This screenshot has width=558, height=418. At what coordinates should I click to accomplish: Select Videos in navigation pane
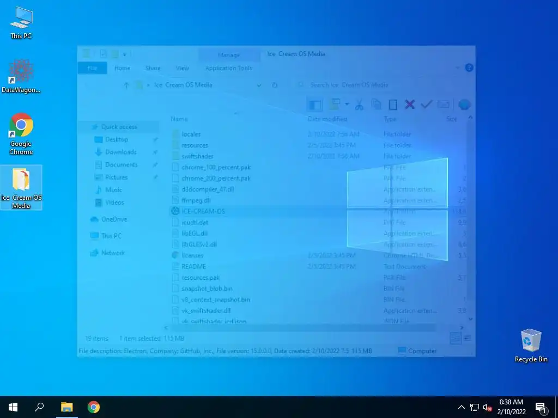(x=114, y=202)
